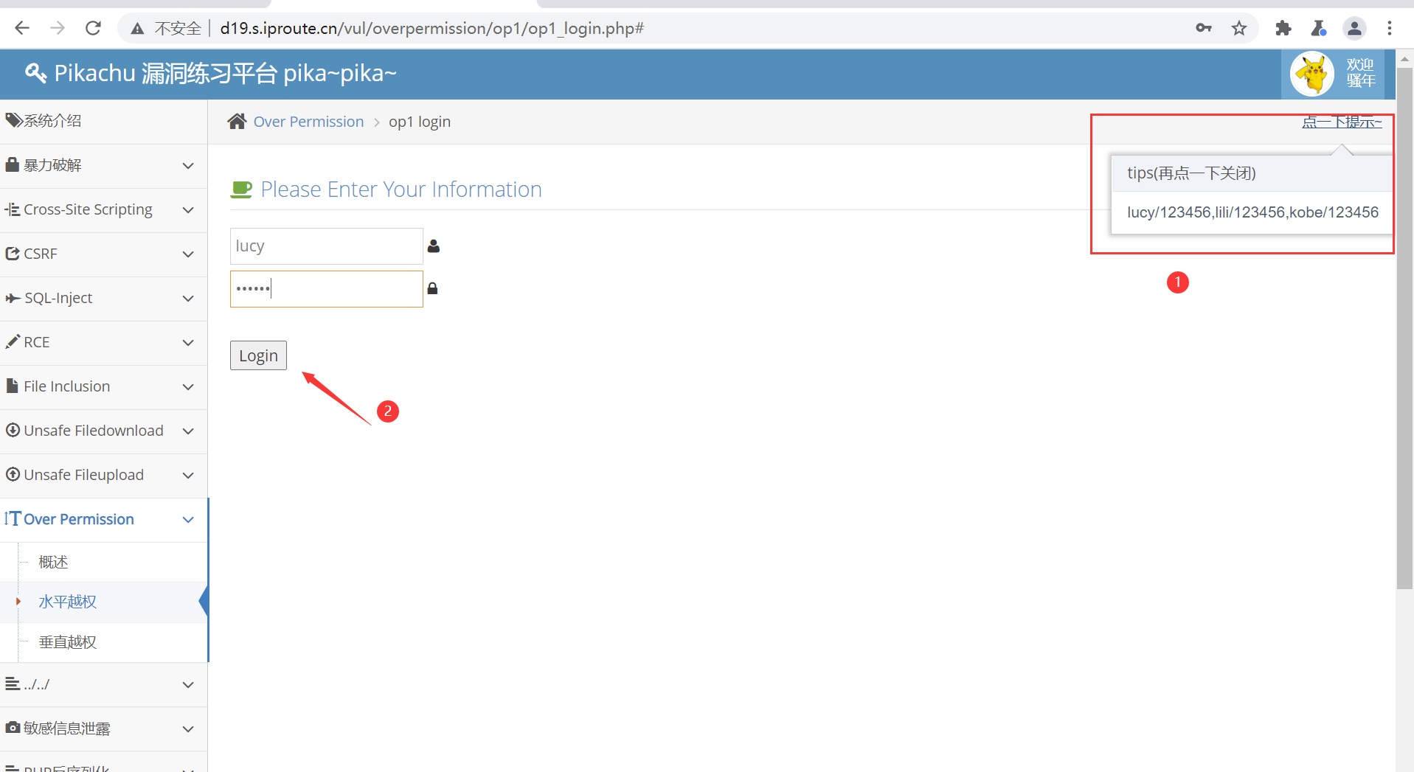Click the browser back arrow
This screenshot has height=772, width=1414.
[22, 28]
